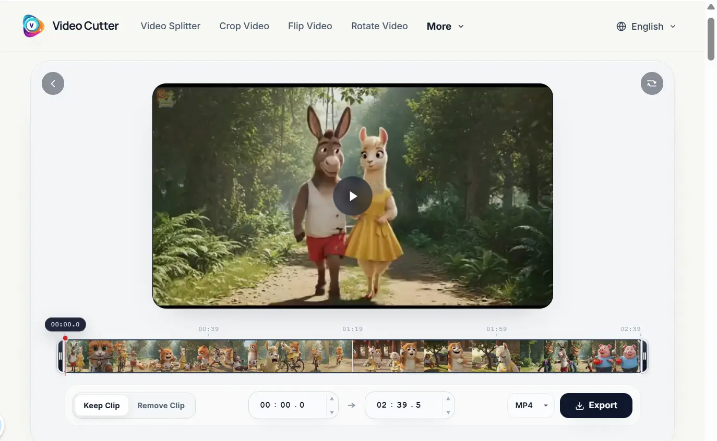Go back using the left arrow button

pyautogui.click(x=53, y=83)
